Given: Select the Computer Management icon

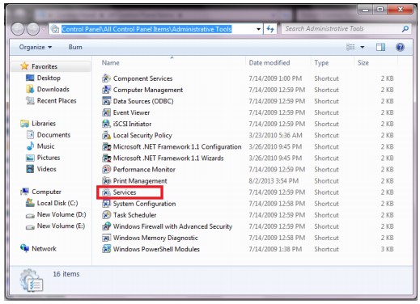Looking at the screenshot, I should click(x=106, y=90).
